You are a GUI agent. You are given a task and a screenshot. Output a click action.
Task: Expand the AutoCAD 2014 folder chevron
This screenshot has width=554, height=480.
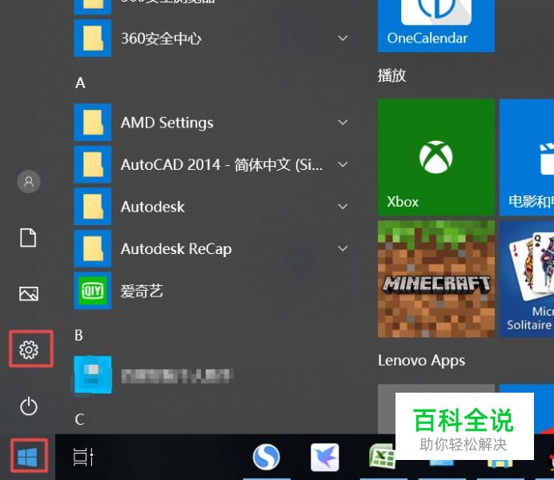click(343, 164)
